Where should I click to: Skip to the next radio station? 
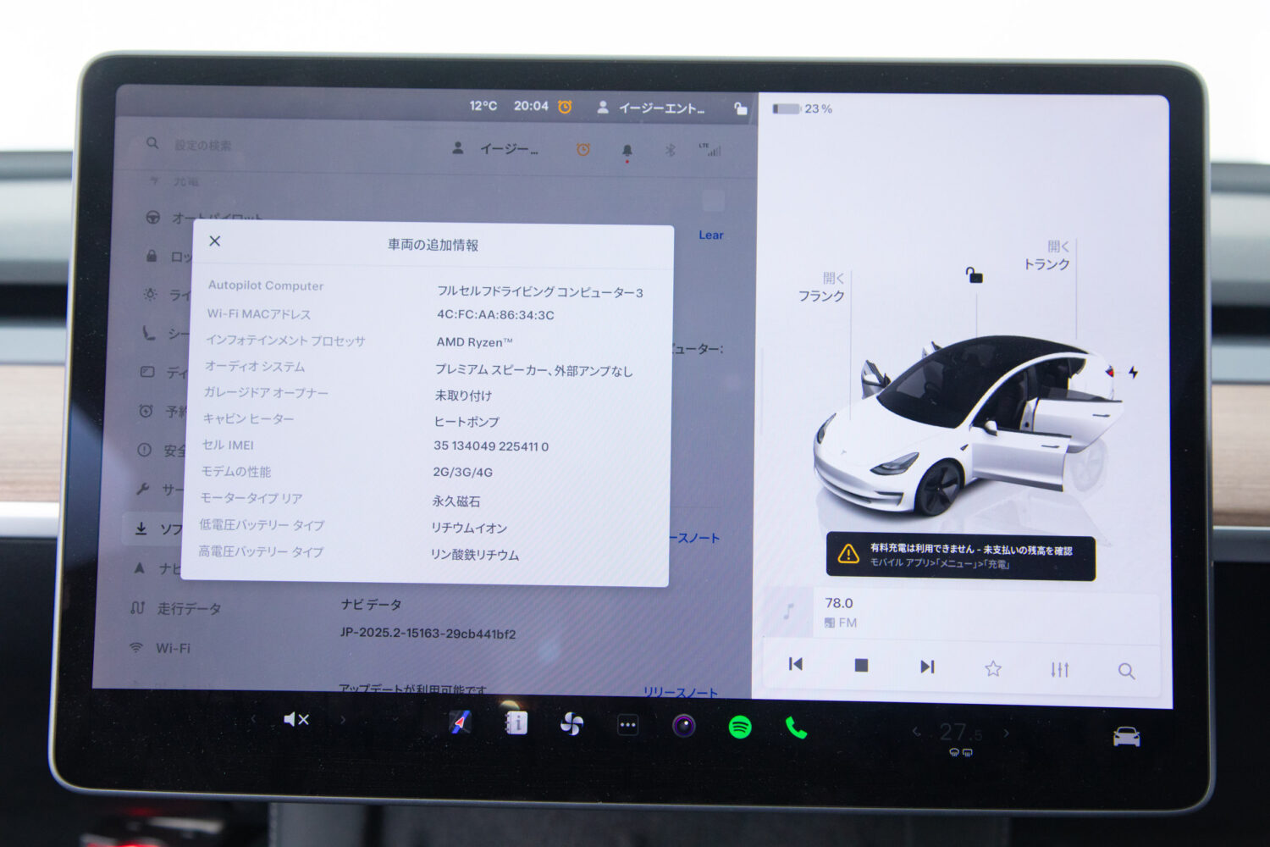click(x=927, y=667)
